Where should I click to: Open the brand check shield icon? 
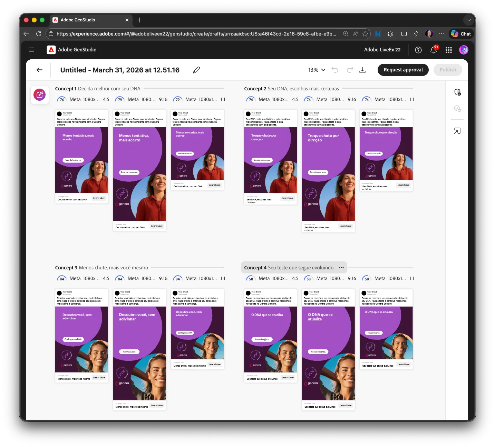tap(457, 92)
